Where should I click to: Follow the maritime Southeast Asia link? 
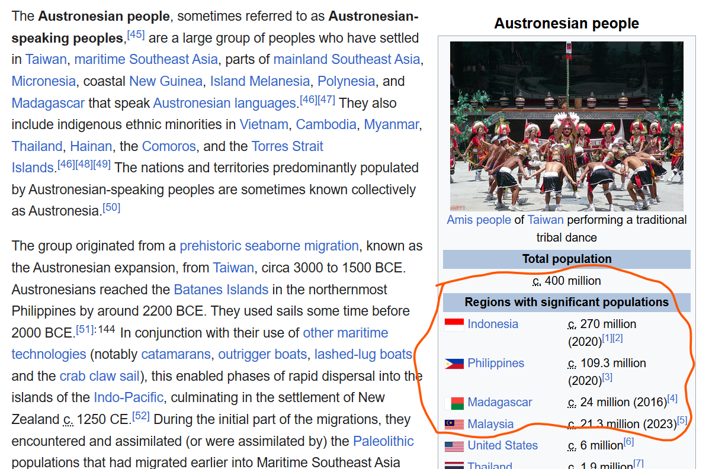[146, 59]
